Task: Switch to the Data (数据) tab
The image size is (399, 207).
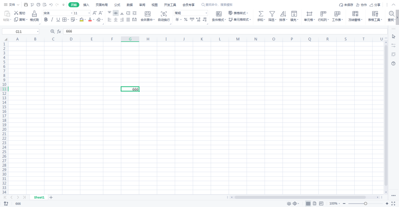Action: pyautogui.click(x=130, y=5)
